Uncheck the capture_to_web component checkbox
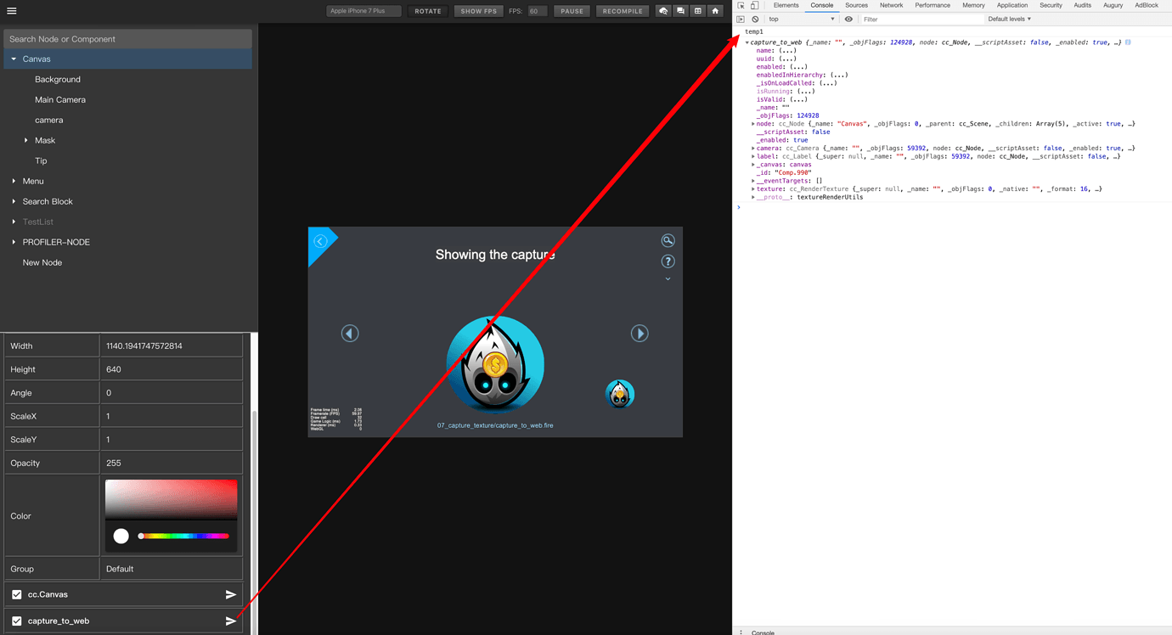1172x635 pixels. (14, 621)
